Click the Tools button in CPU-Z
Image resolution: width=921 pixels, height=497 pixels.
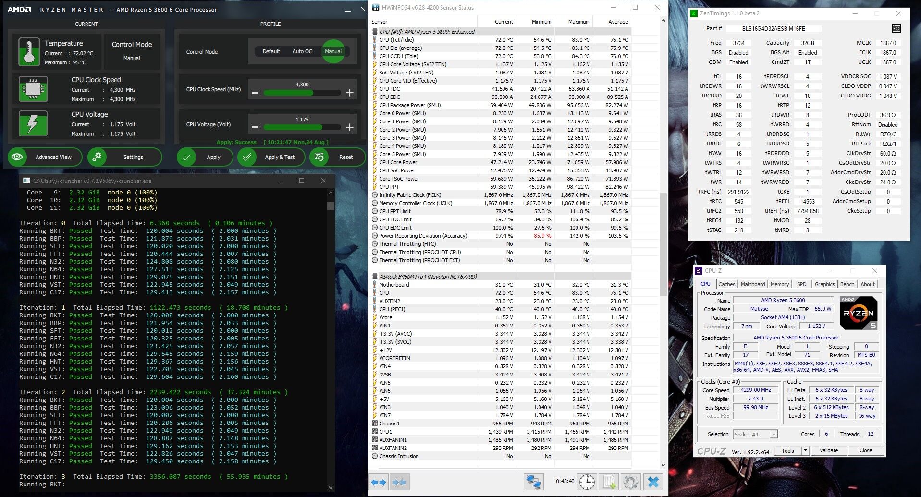pyautogui.click(x=788, y=450)
